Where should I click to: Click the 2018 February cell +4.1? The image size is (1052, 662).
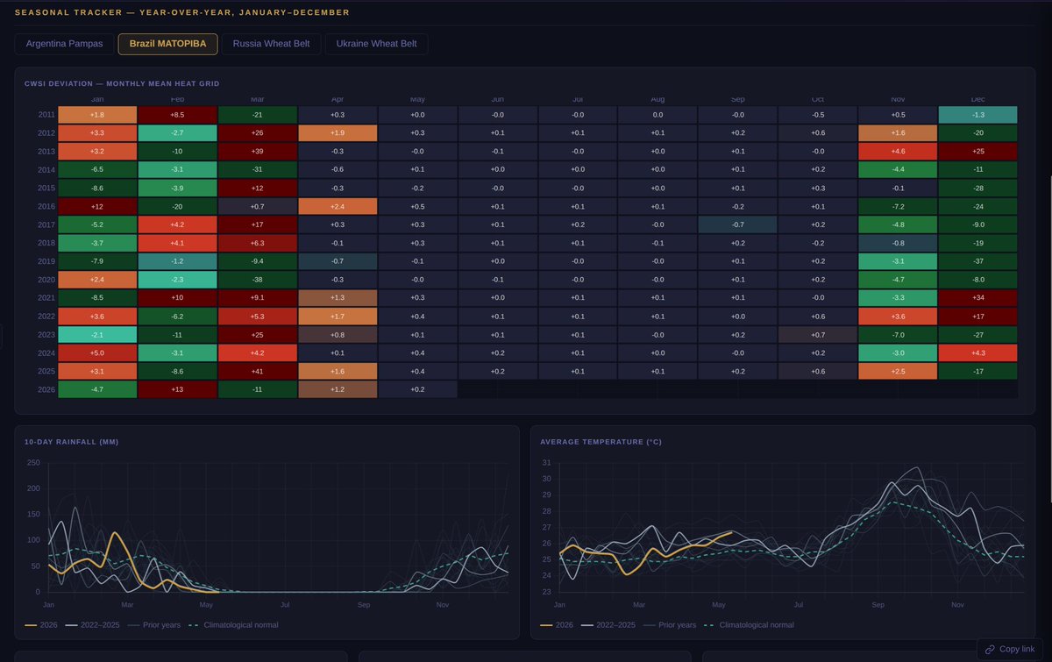point(178,243)
